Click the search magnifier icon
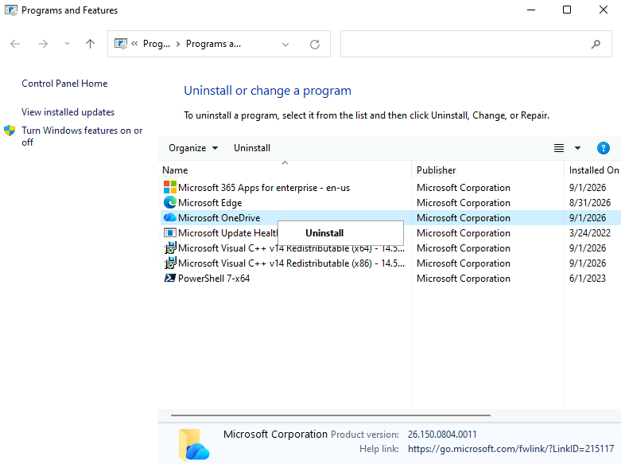This screenshot has width=621, height=464. (596, 44)
